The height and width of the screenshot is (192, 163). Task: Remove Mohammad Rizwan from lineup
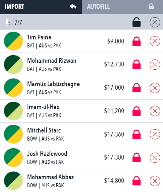pyautogui.click(x=155, y=65)
